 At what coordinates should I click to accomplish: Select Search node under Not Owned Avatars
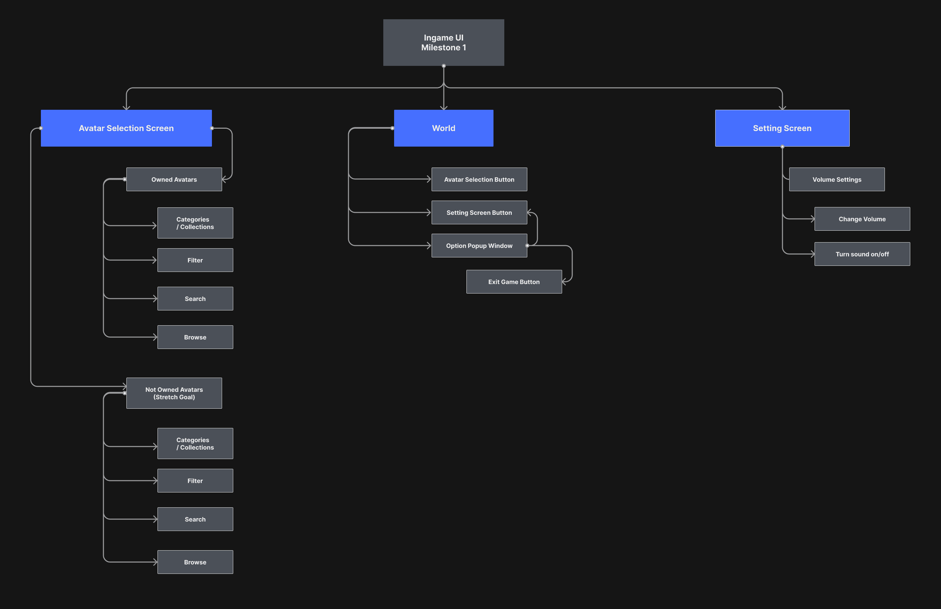[195, 519]
